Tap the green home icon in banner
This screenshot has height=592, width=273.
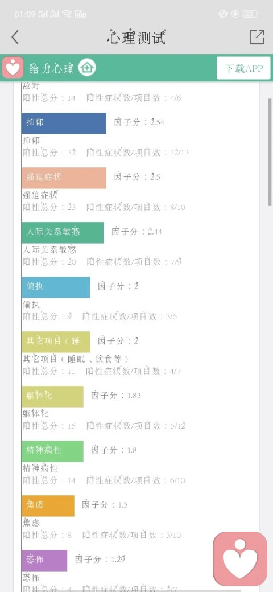[87, 68]
